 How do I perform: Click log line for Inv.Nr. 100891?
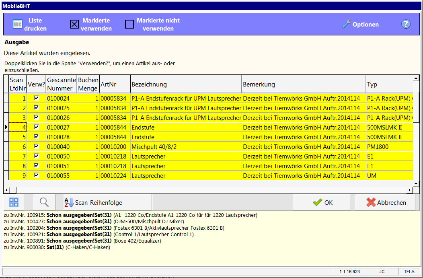[82, 241]
